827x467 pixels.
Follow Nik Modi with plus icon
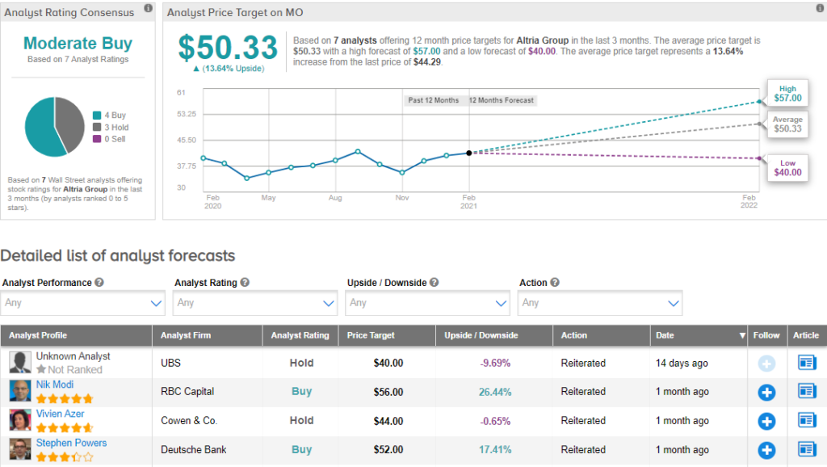coord(766,392)
